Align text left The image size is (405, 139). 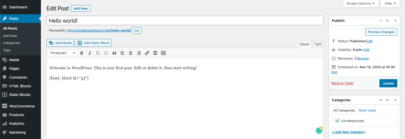click(122, 53)
